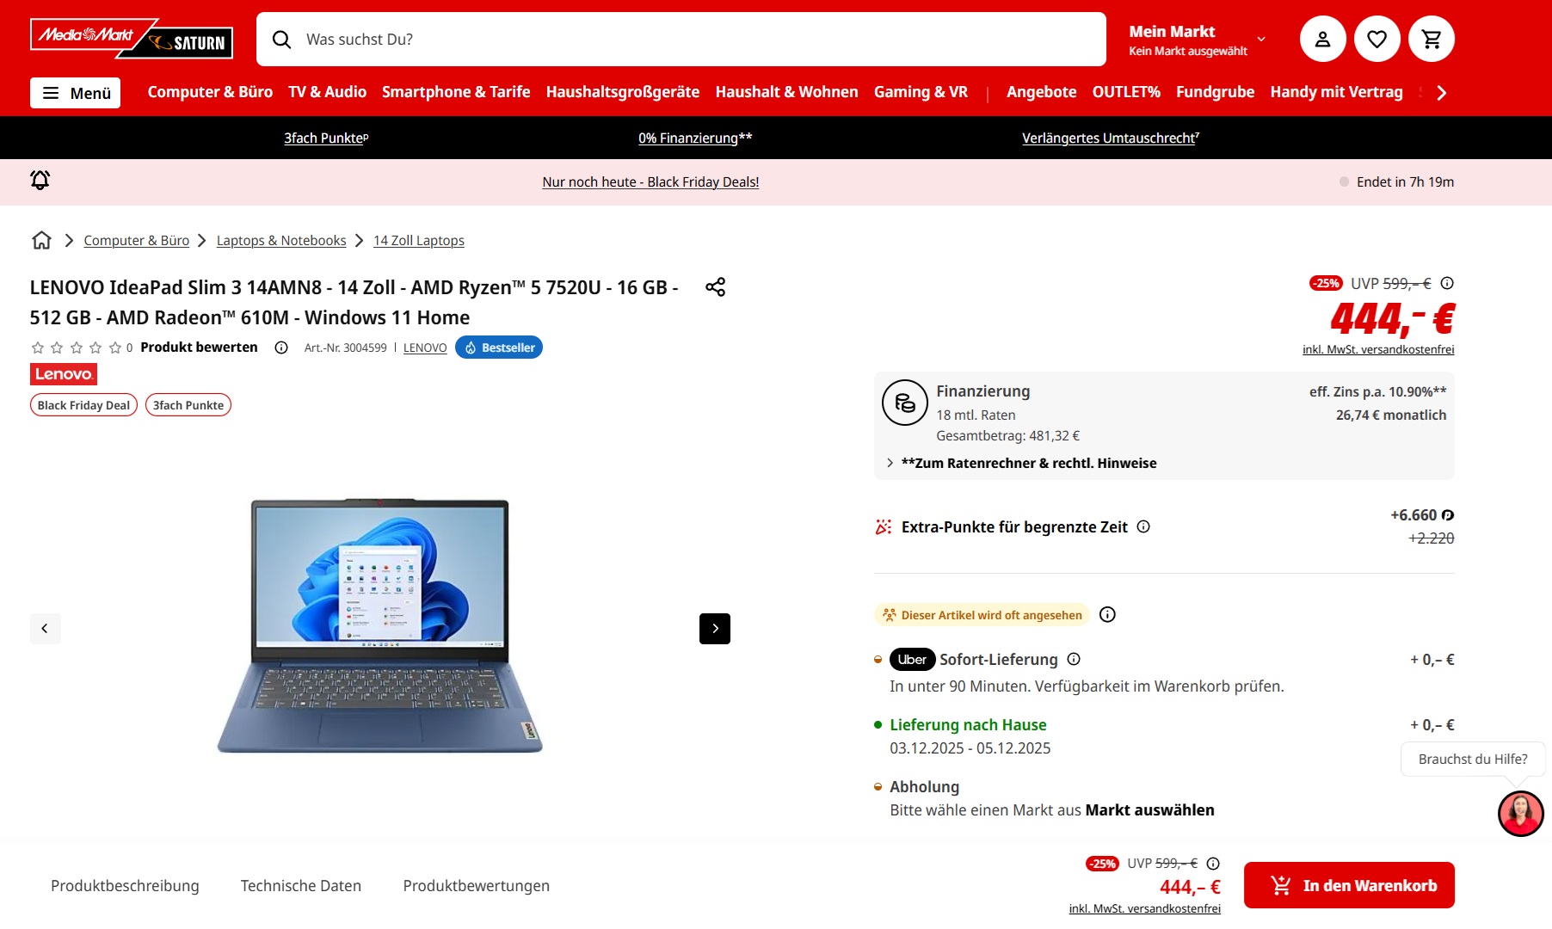Show next product image
Viewport: 1552px width, 929px height.
714,629
